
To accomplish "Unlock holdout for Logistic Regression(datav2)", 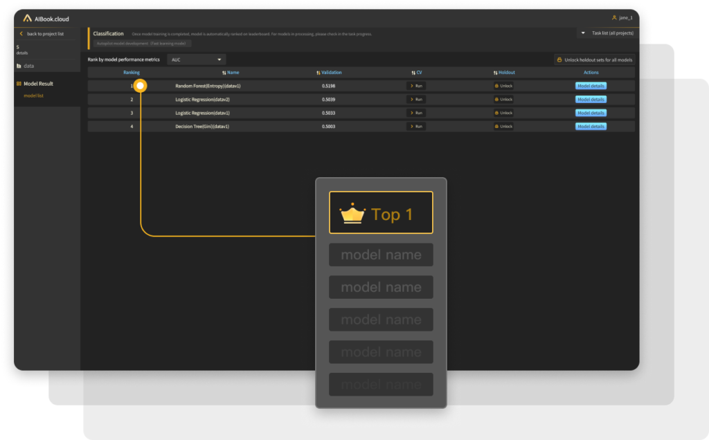I will click(x=503, y=100).
